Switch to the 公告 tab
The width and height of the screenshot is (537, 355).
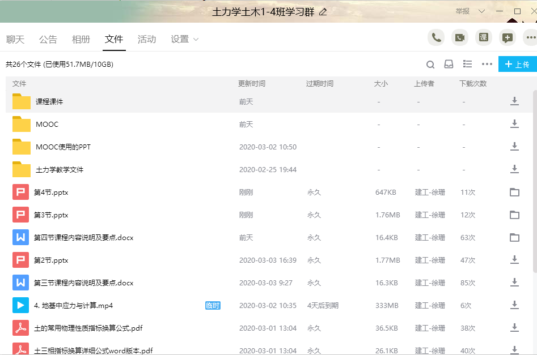(x=48, y=39)
